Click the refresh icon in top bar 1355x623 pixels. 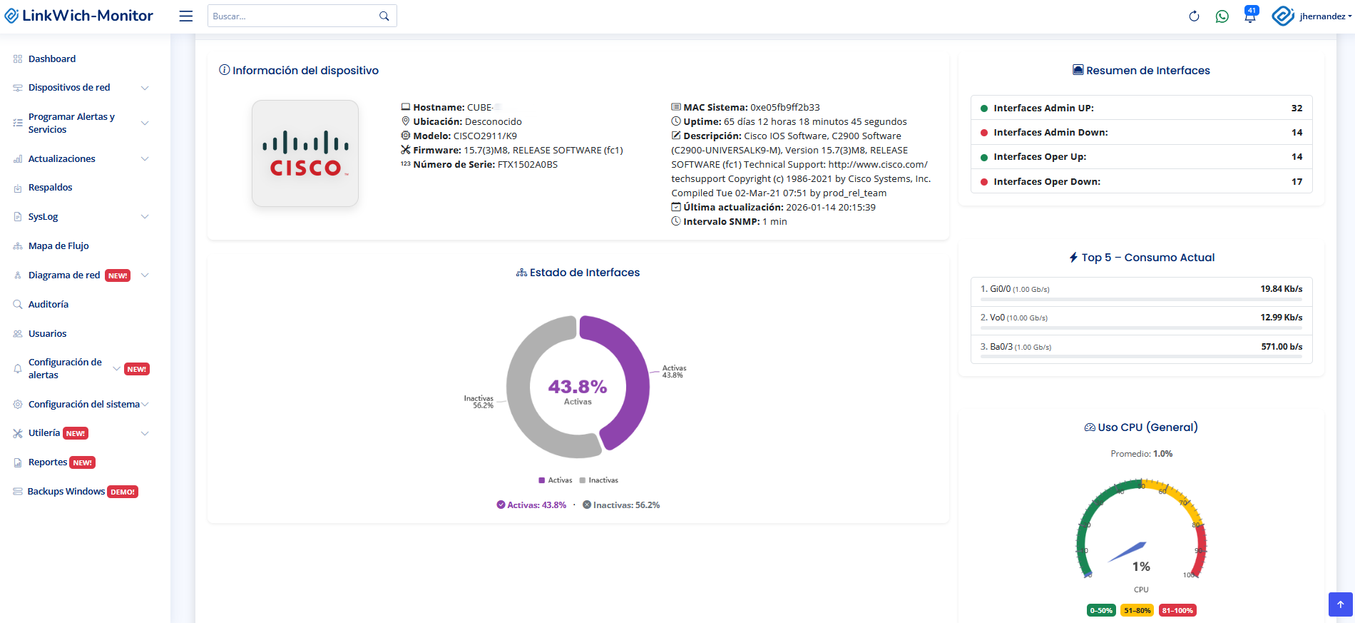(x=1194, y=16)
